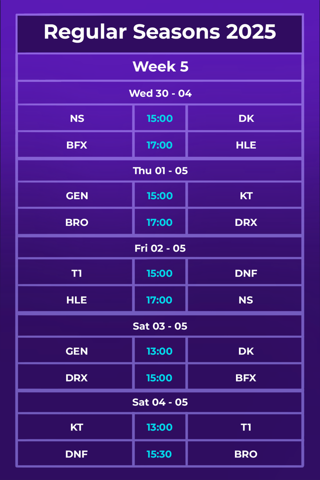Select KT in the Thursday match against GEN
This screenshot has height=480, width=320.
pyautogui.click(x=246, y=196)
